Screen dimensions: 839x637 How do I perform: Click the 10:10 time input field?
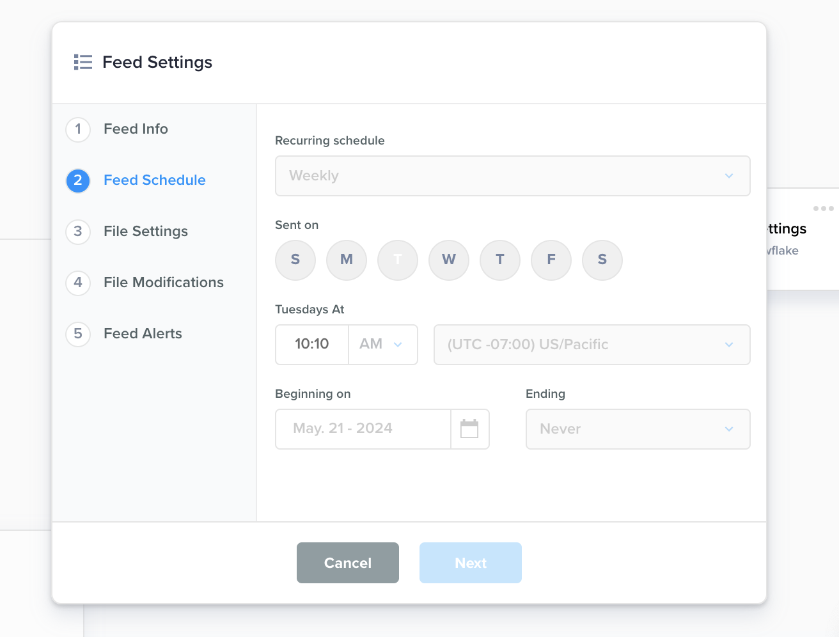[x=312, y=345]
